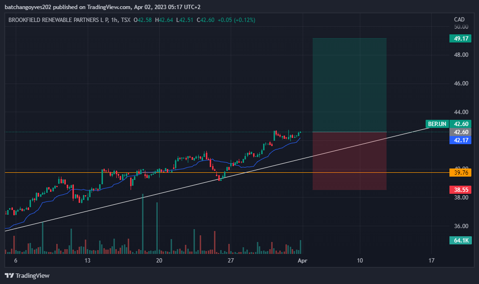The height and width of the screenshot is (284, 479).
Task: Click the BROOKFIELD RENEWABLE PARTNERS L P title
Action: click(x=58, y=20)
